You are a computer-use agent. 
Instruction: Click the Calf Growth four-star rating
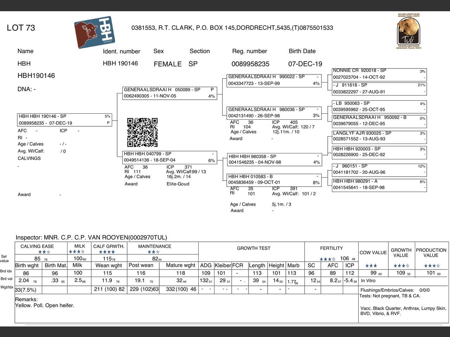107,252
